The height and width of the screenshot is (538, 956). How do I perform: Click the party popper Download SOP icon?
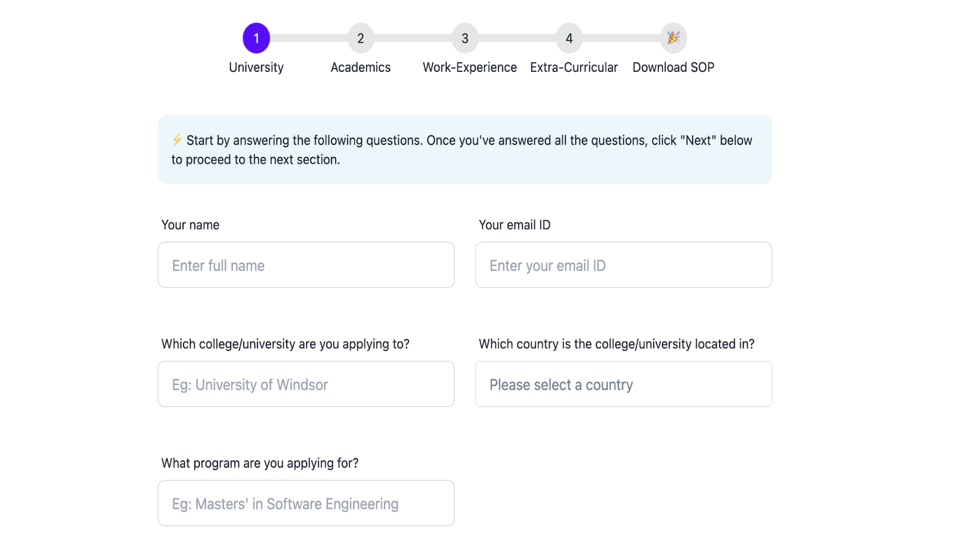tap(673, 38)
